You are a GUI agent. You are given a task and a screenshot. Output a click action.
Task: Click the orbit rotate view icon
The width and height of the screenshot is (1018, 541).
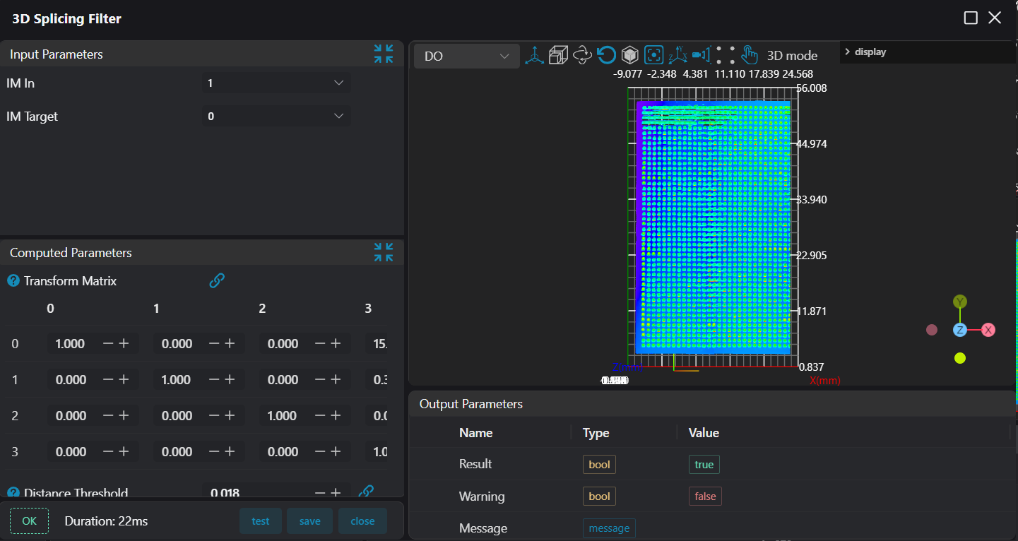pyautogui.click(x=582, y=56)
